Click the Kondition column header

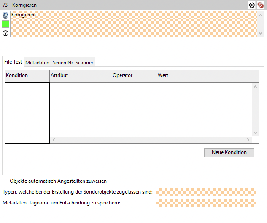tap(27, 76)
